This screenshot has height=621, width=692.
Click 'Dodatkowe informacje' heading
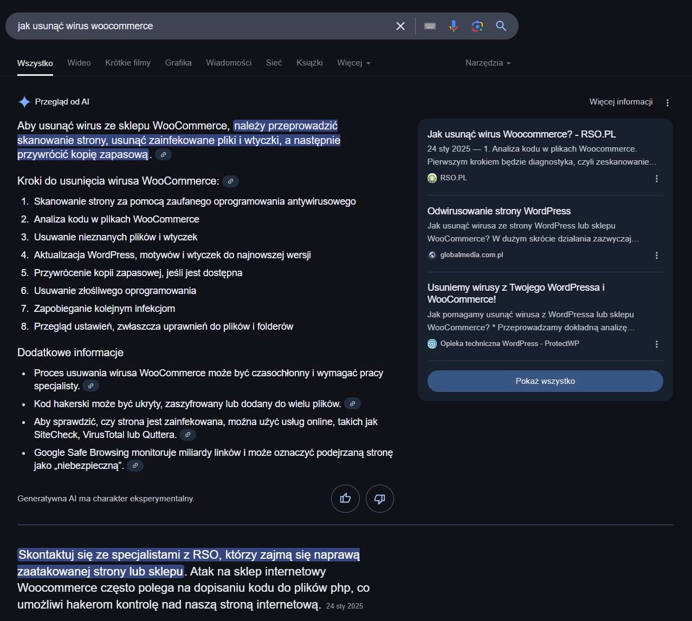(70, 352)
